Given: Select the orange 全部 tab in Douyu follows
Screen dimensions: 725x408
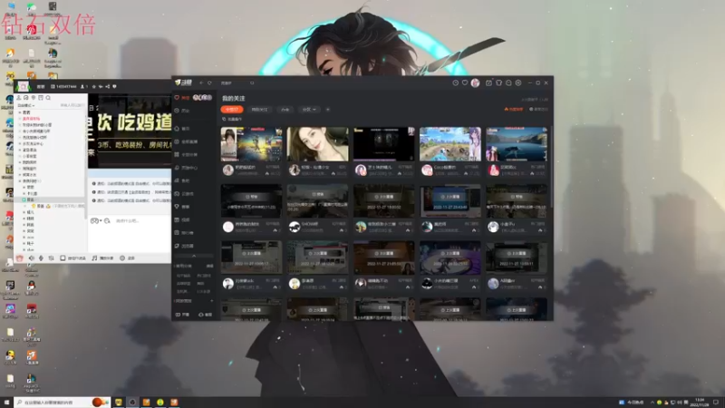Looking at the screenshot, I should [x=232, y=110].
